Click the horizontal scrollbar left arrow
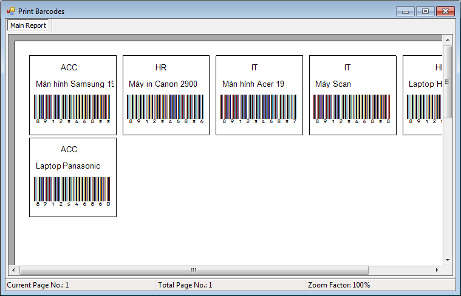Viewport: 461px width, 296px height. click(x=13, y=270)
